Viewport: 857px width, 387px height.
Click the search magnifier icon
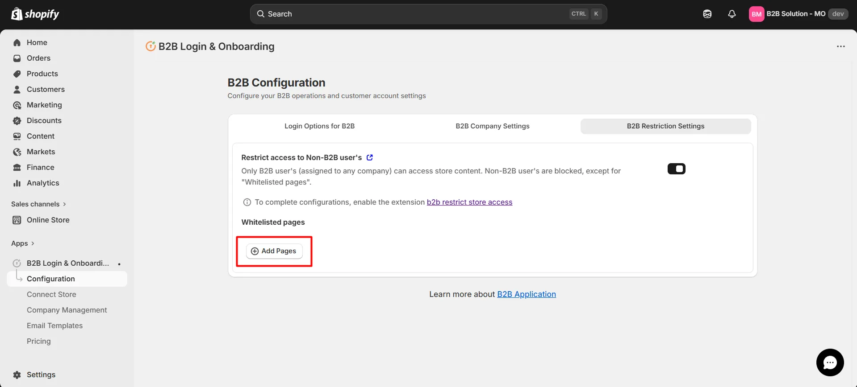point(261,14)
